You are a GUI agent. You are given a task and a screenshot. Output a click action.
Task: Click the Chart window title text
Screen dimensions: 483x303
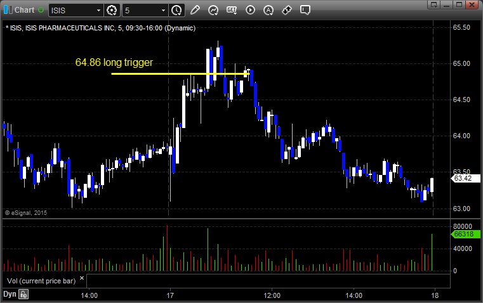pos(24,10)
